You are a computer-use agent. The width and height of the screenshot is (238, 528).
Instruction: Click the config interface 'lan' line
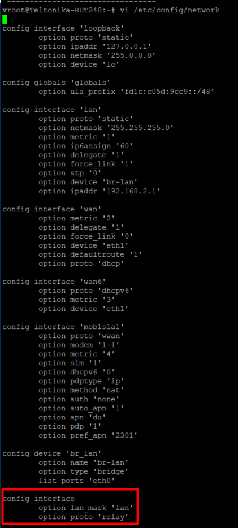click(x=50, y=110)
